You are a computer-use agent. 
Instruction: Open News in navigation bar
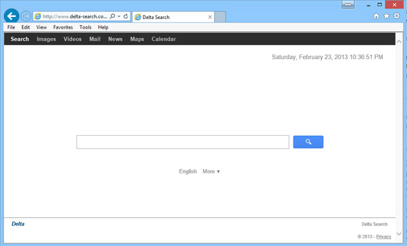point(116,39)
